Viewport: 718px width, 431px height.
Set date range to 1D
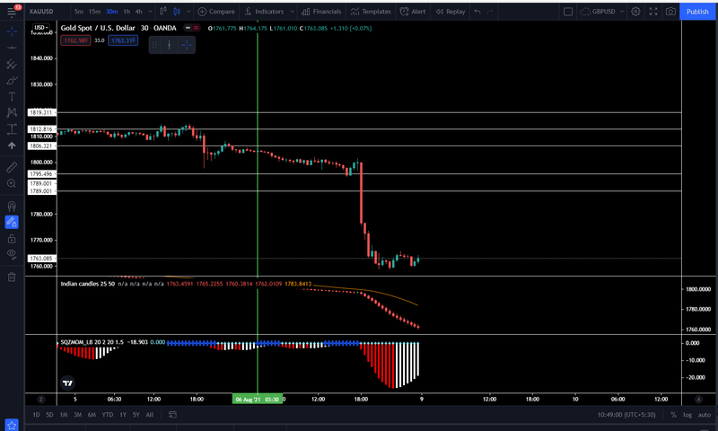pyautogui.click(x=36, y=415)
